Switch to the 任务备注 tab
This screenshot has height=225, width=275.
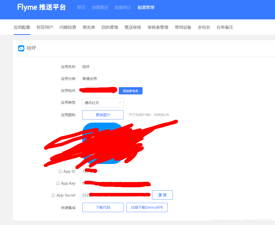[225, 27]
